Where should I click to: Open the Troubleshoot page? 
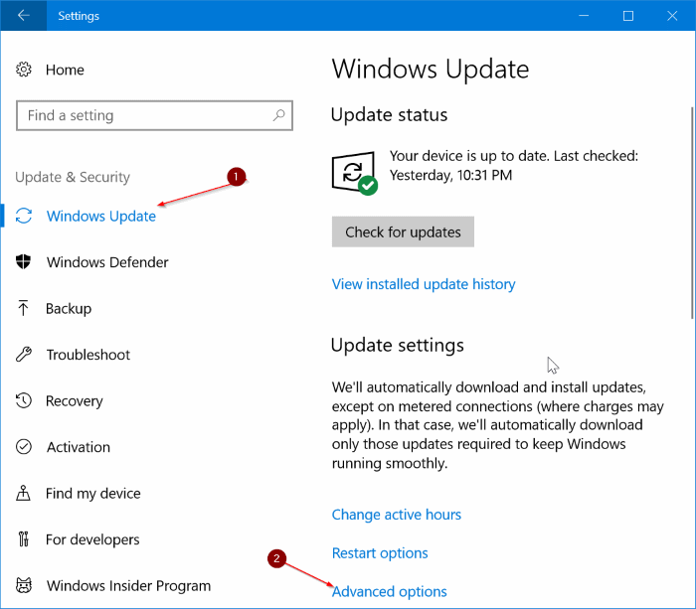(88, 355)
